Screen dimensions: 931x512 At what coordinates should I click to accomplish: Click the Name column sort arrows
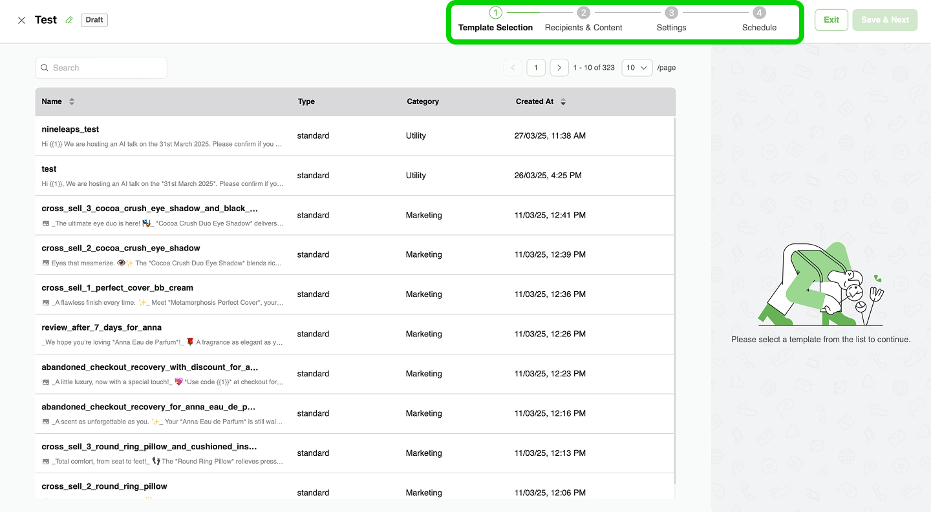coord(72,101)
